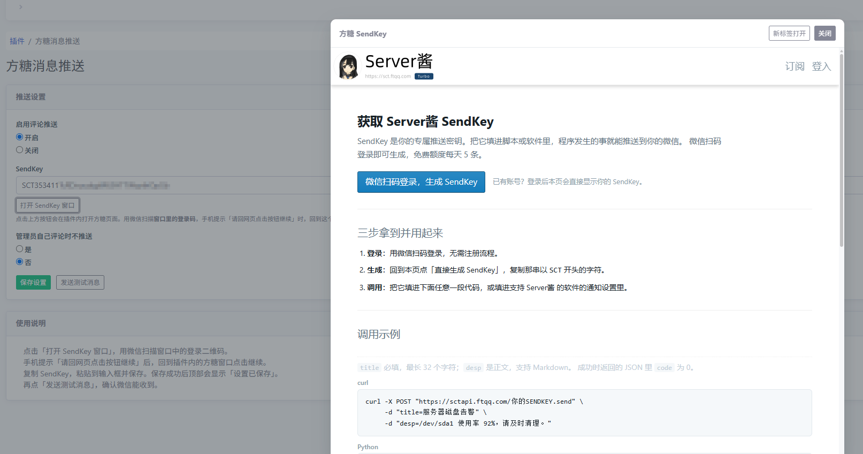Click the 方糖 SendKey dialog title
Viewport: 863px width, 454px height.
point(363,34)
